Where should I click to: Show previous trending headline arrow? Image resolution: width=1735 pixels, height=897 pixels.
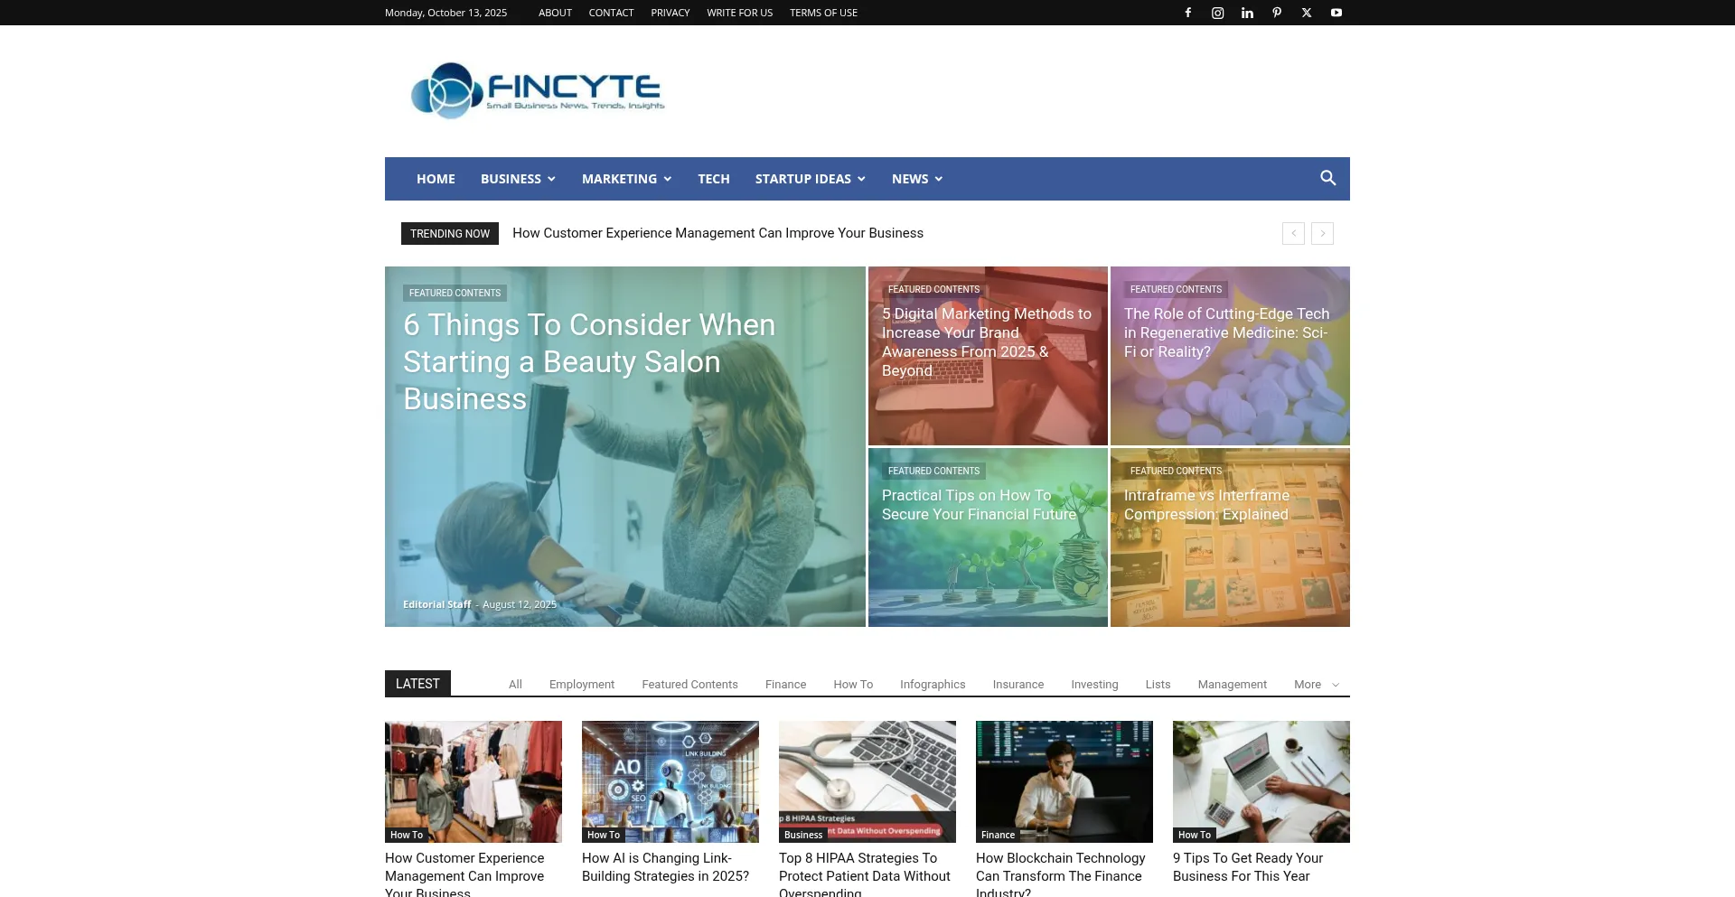point(1293,234)
